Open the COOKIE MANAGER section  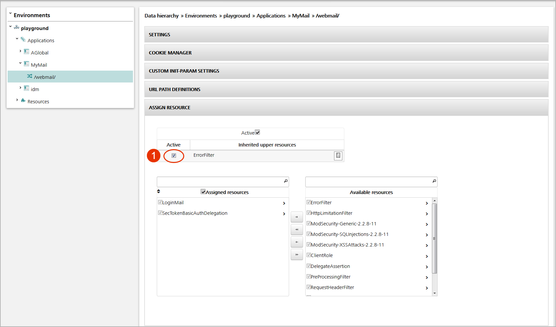(346, 53)
